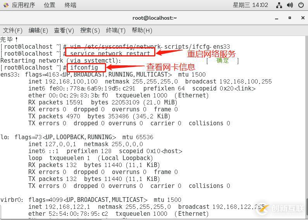Image resolution: width=308 pixels, height=220 pixels.
Task: Click the 'lo:' interface name
Action: coord(5,137)
